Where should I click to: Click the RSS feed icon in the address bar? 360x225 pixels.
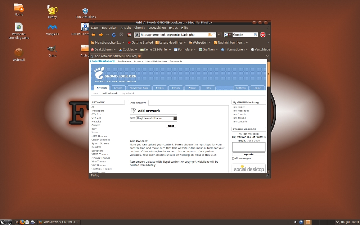[210, 35]
